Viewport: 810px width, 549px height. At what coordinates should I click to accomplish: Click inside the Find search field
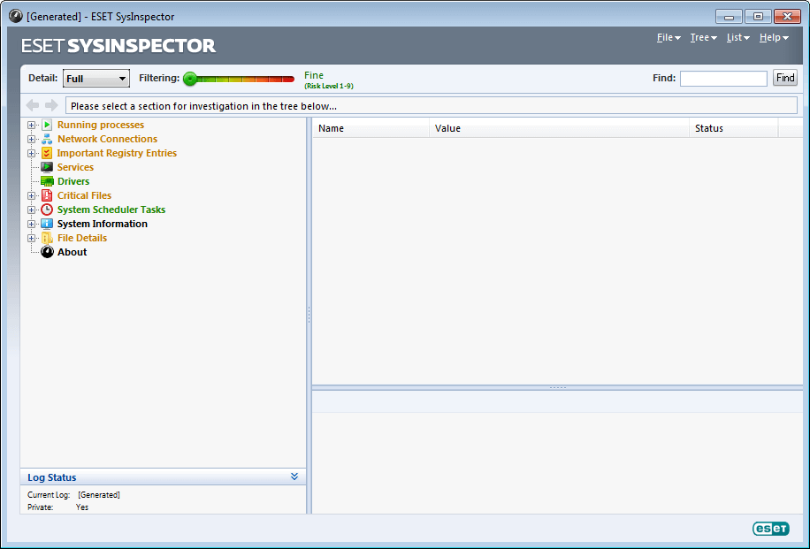point(723,78)
